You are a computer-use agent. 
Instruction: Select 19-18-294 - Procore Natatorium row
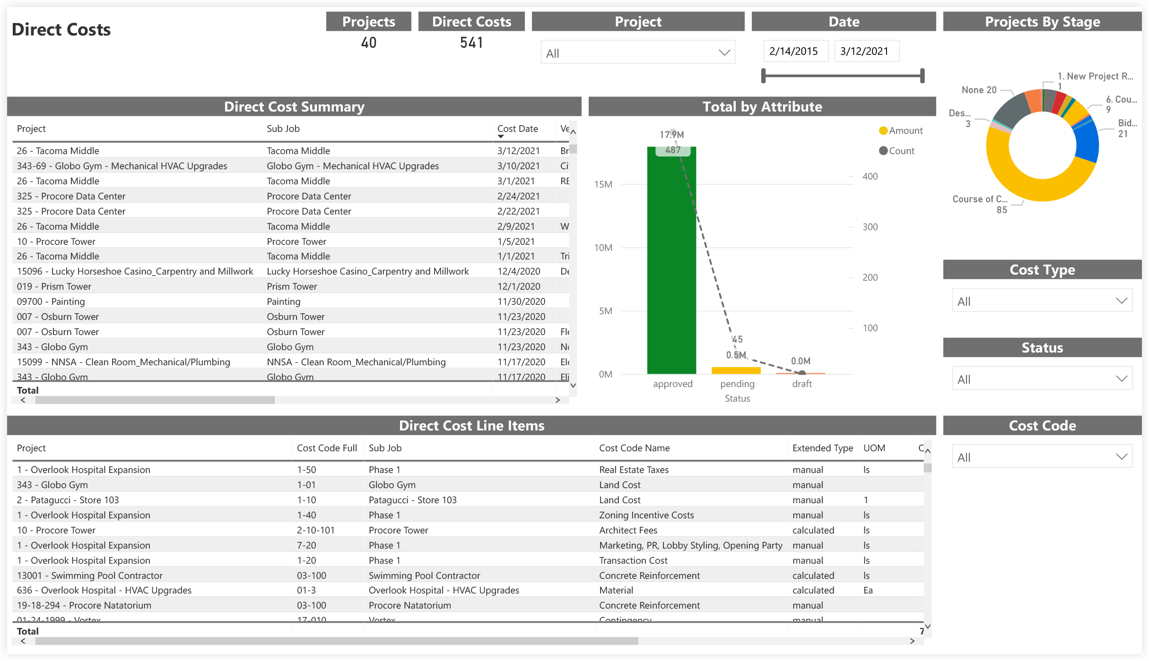(x=468, y=605)
